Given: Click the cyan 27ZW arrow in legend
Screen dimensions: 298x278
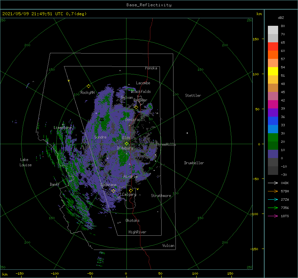Looking at the screenshot, I should point(273,199).
